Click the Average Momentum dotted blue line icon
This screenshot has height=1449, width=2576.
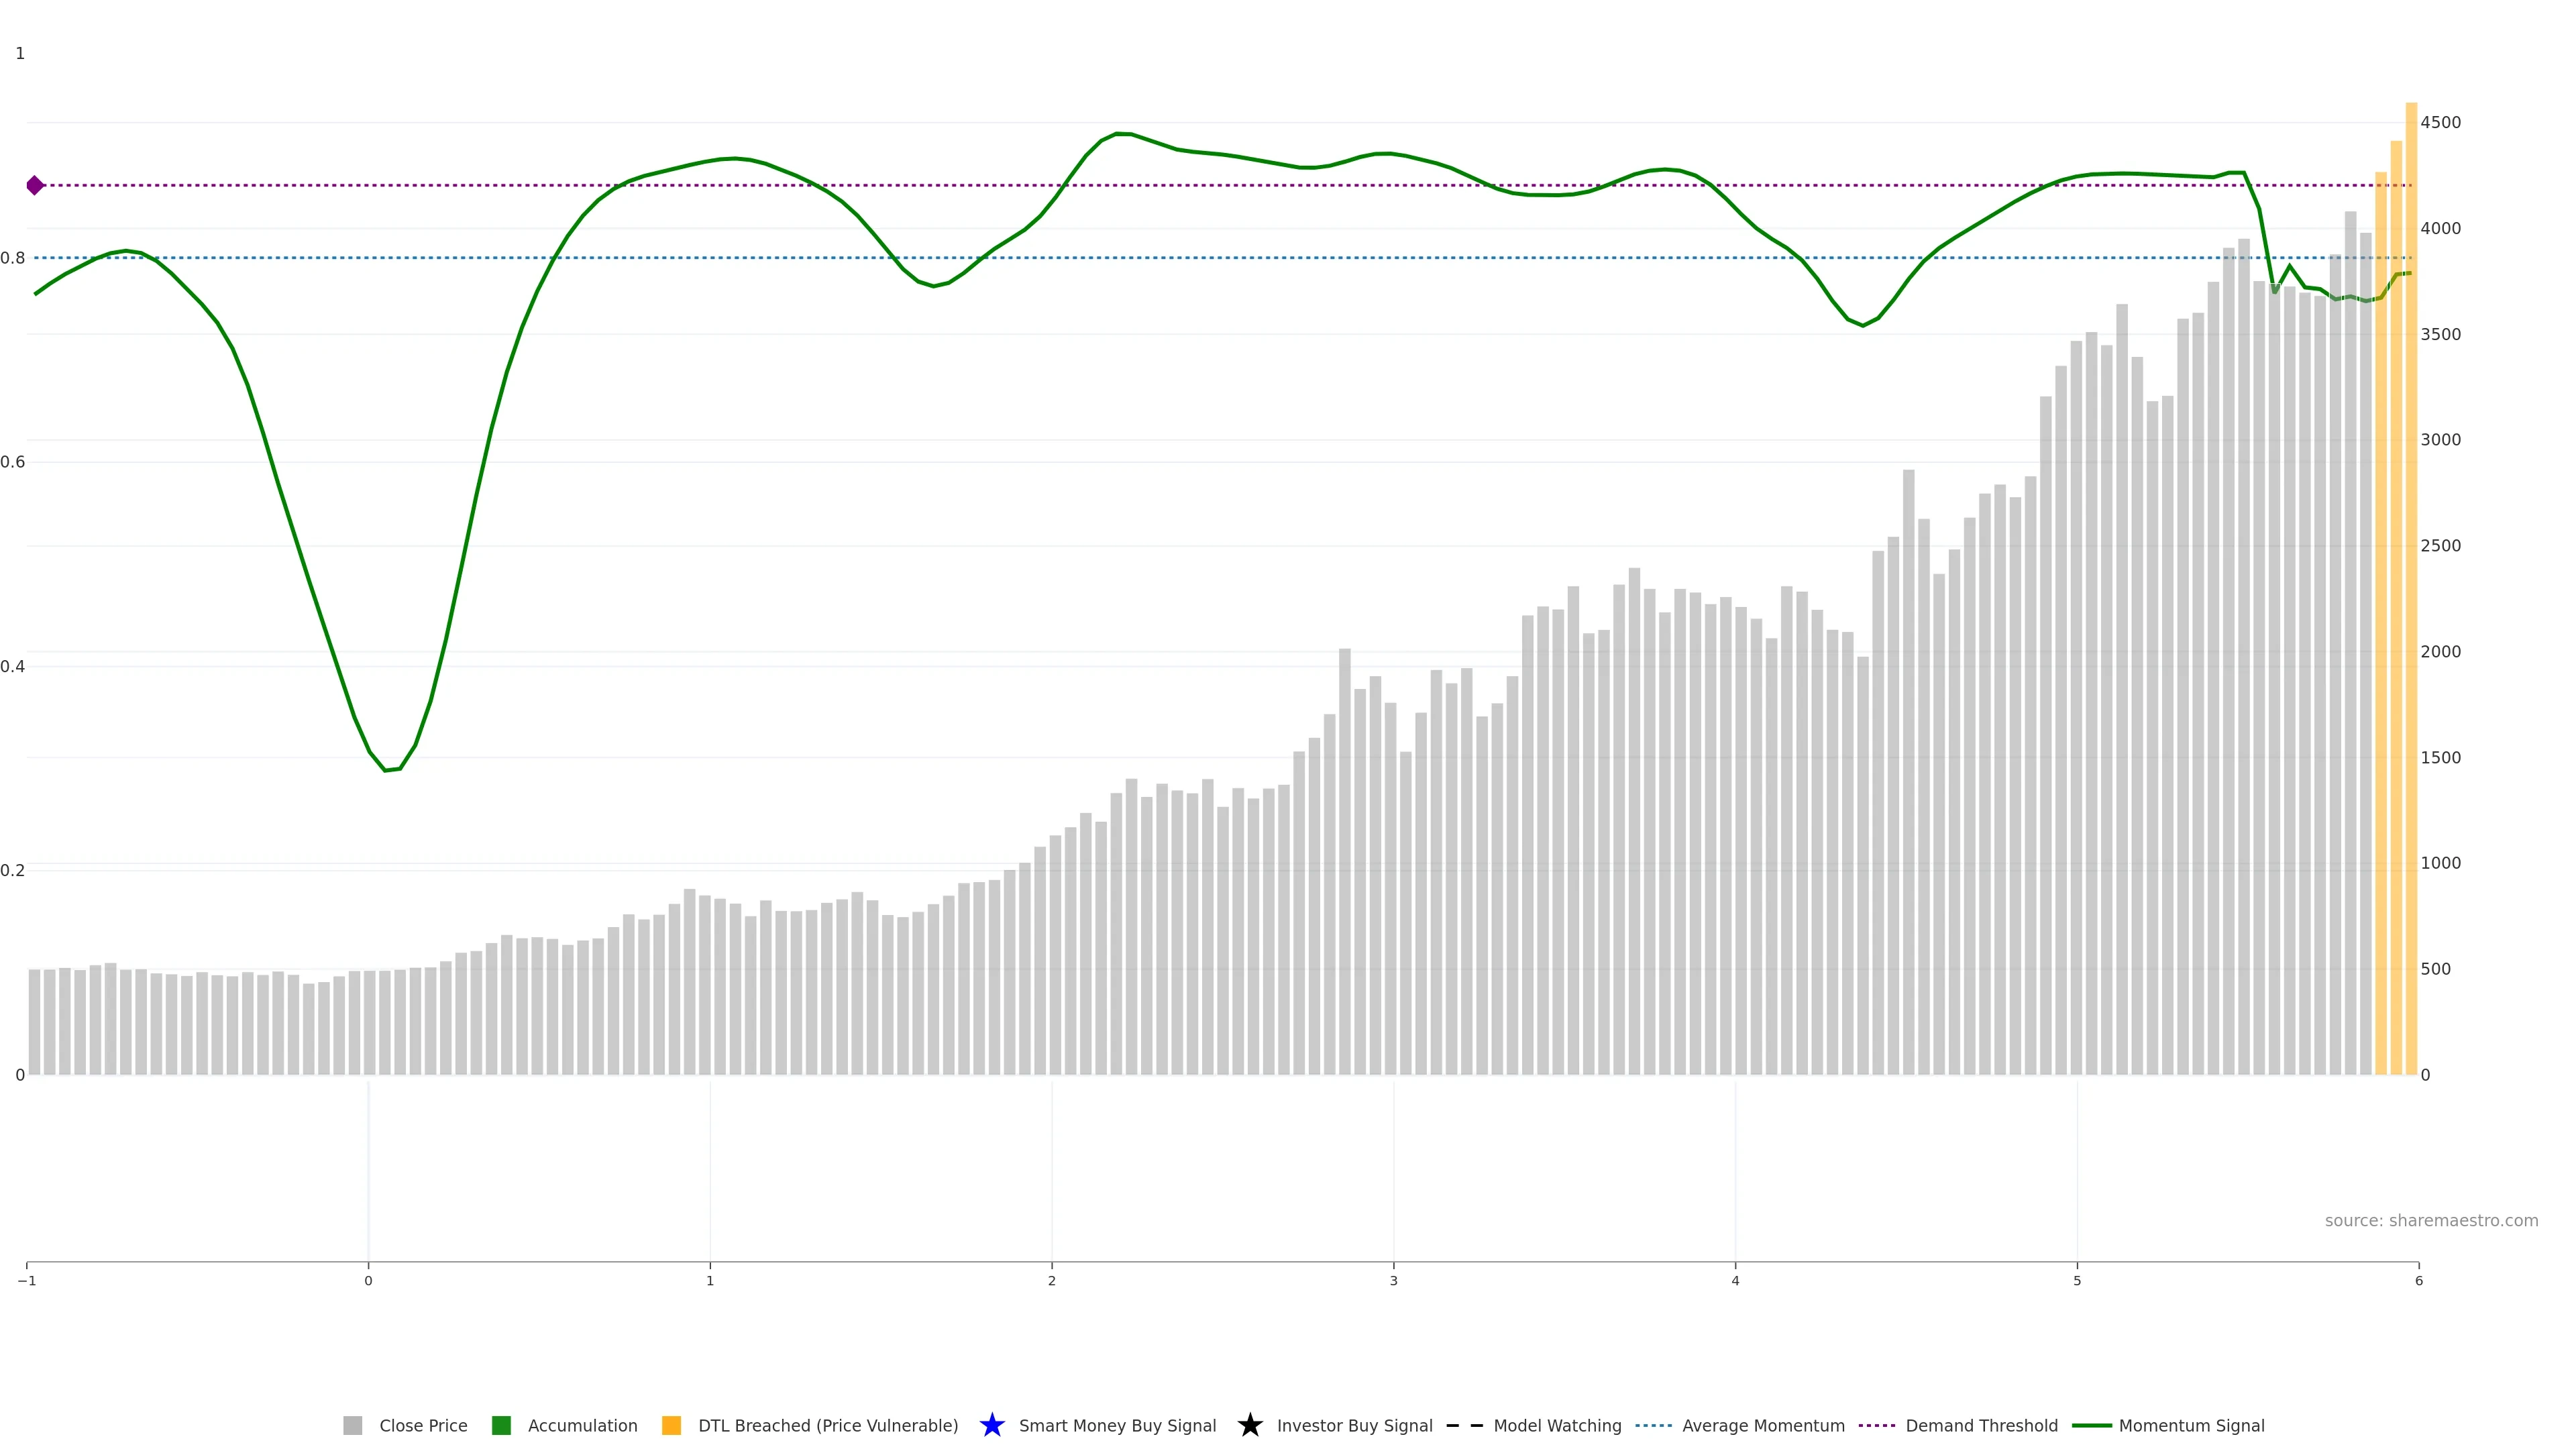coord(1653,1425)
